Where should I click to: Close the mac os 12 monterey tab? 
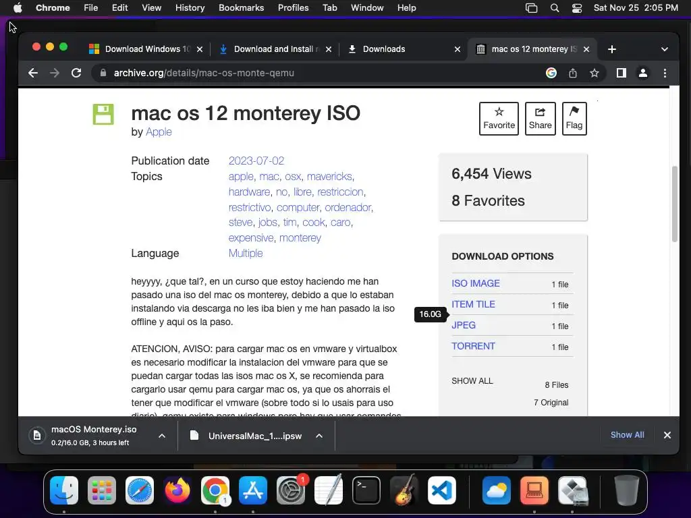[586, 49]
